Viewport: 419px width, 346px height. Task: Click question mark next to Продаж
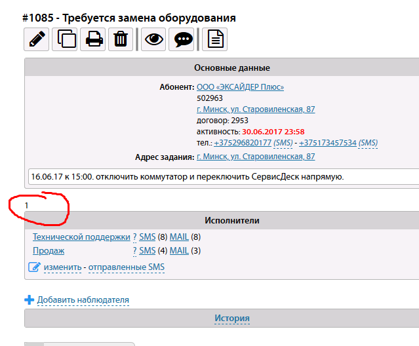click(x=134, y=251)
